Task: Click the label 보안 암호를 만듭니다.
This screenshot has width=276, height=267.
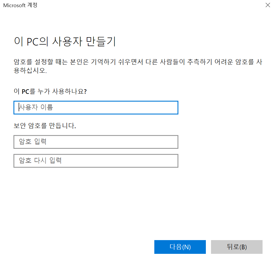Action: 45,126
